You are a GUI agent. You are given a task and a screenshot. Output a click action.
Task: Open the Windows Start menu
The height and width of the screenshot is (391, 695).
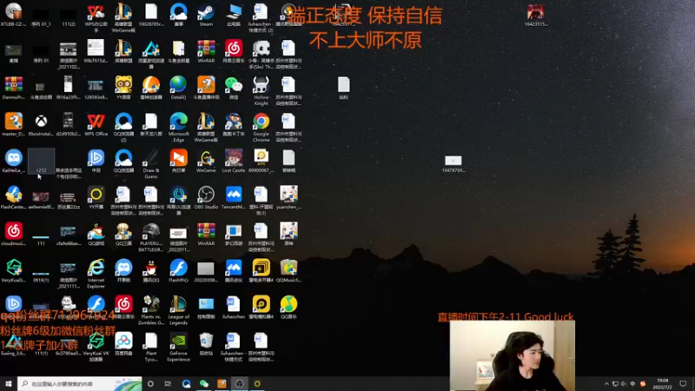(9, 383)
